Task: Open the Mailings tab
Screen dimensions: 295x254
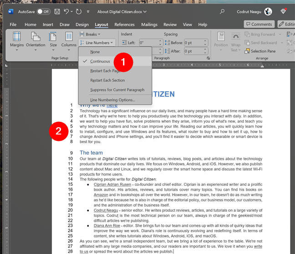Action: click(149, 25)
